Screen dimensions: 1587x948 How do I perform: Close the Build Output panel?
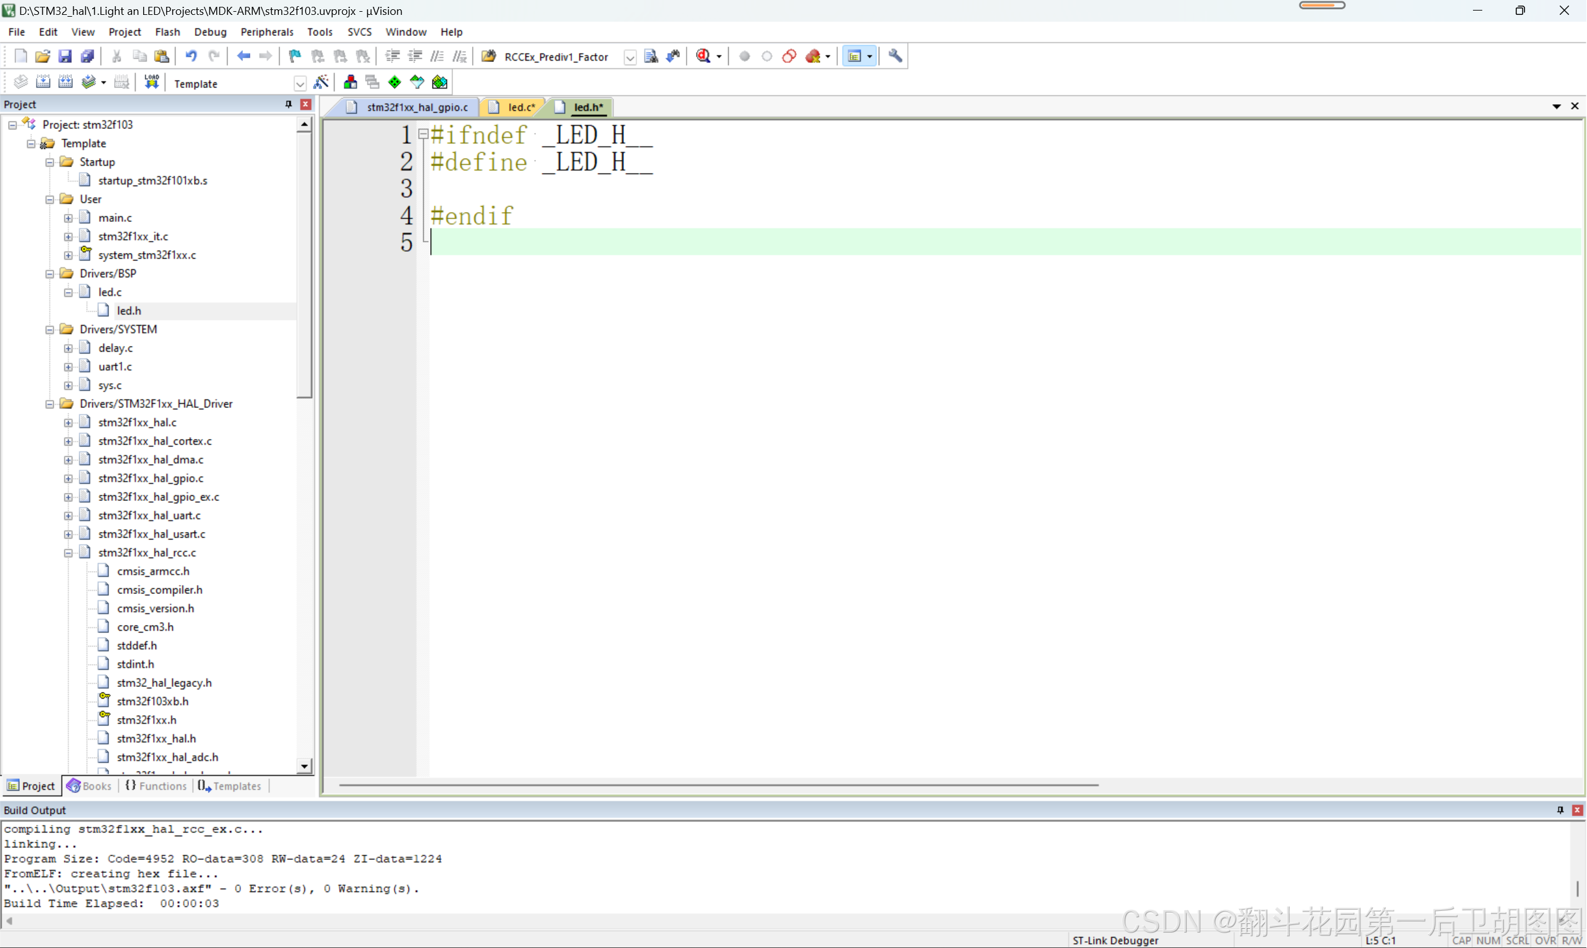tap(1577, 810)
